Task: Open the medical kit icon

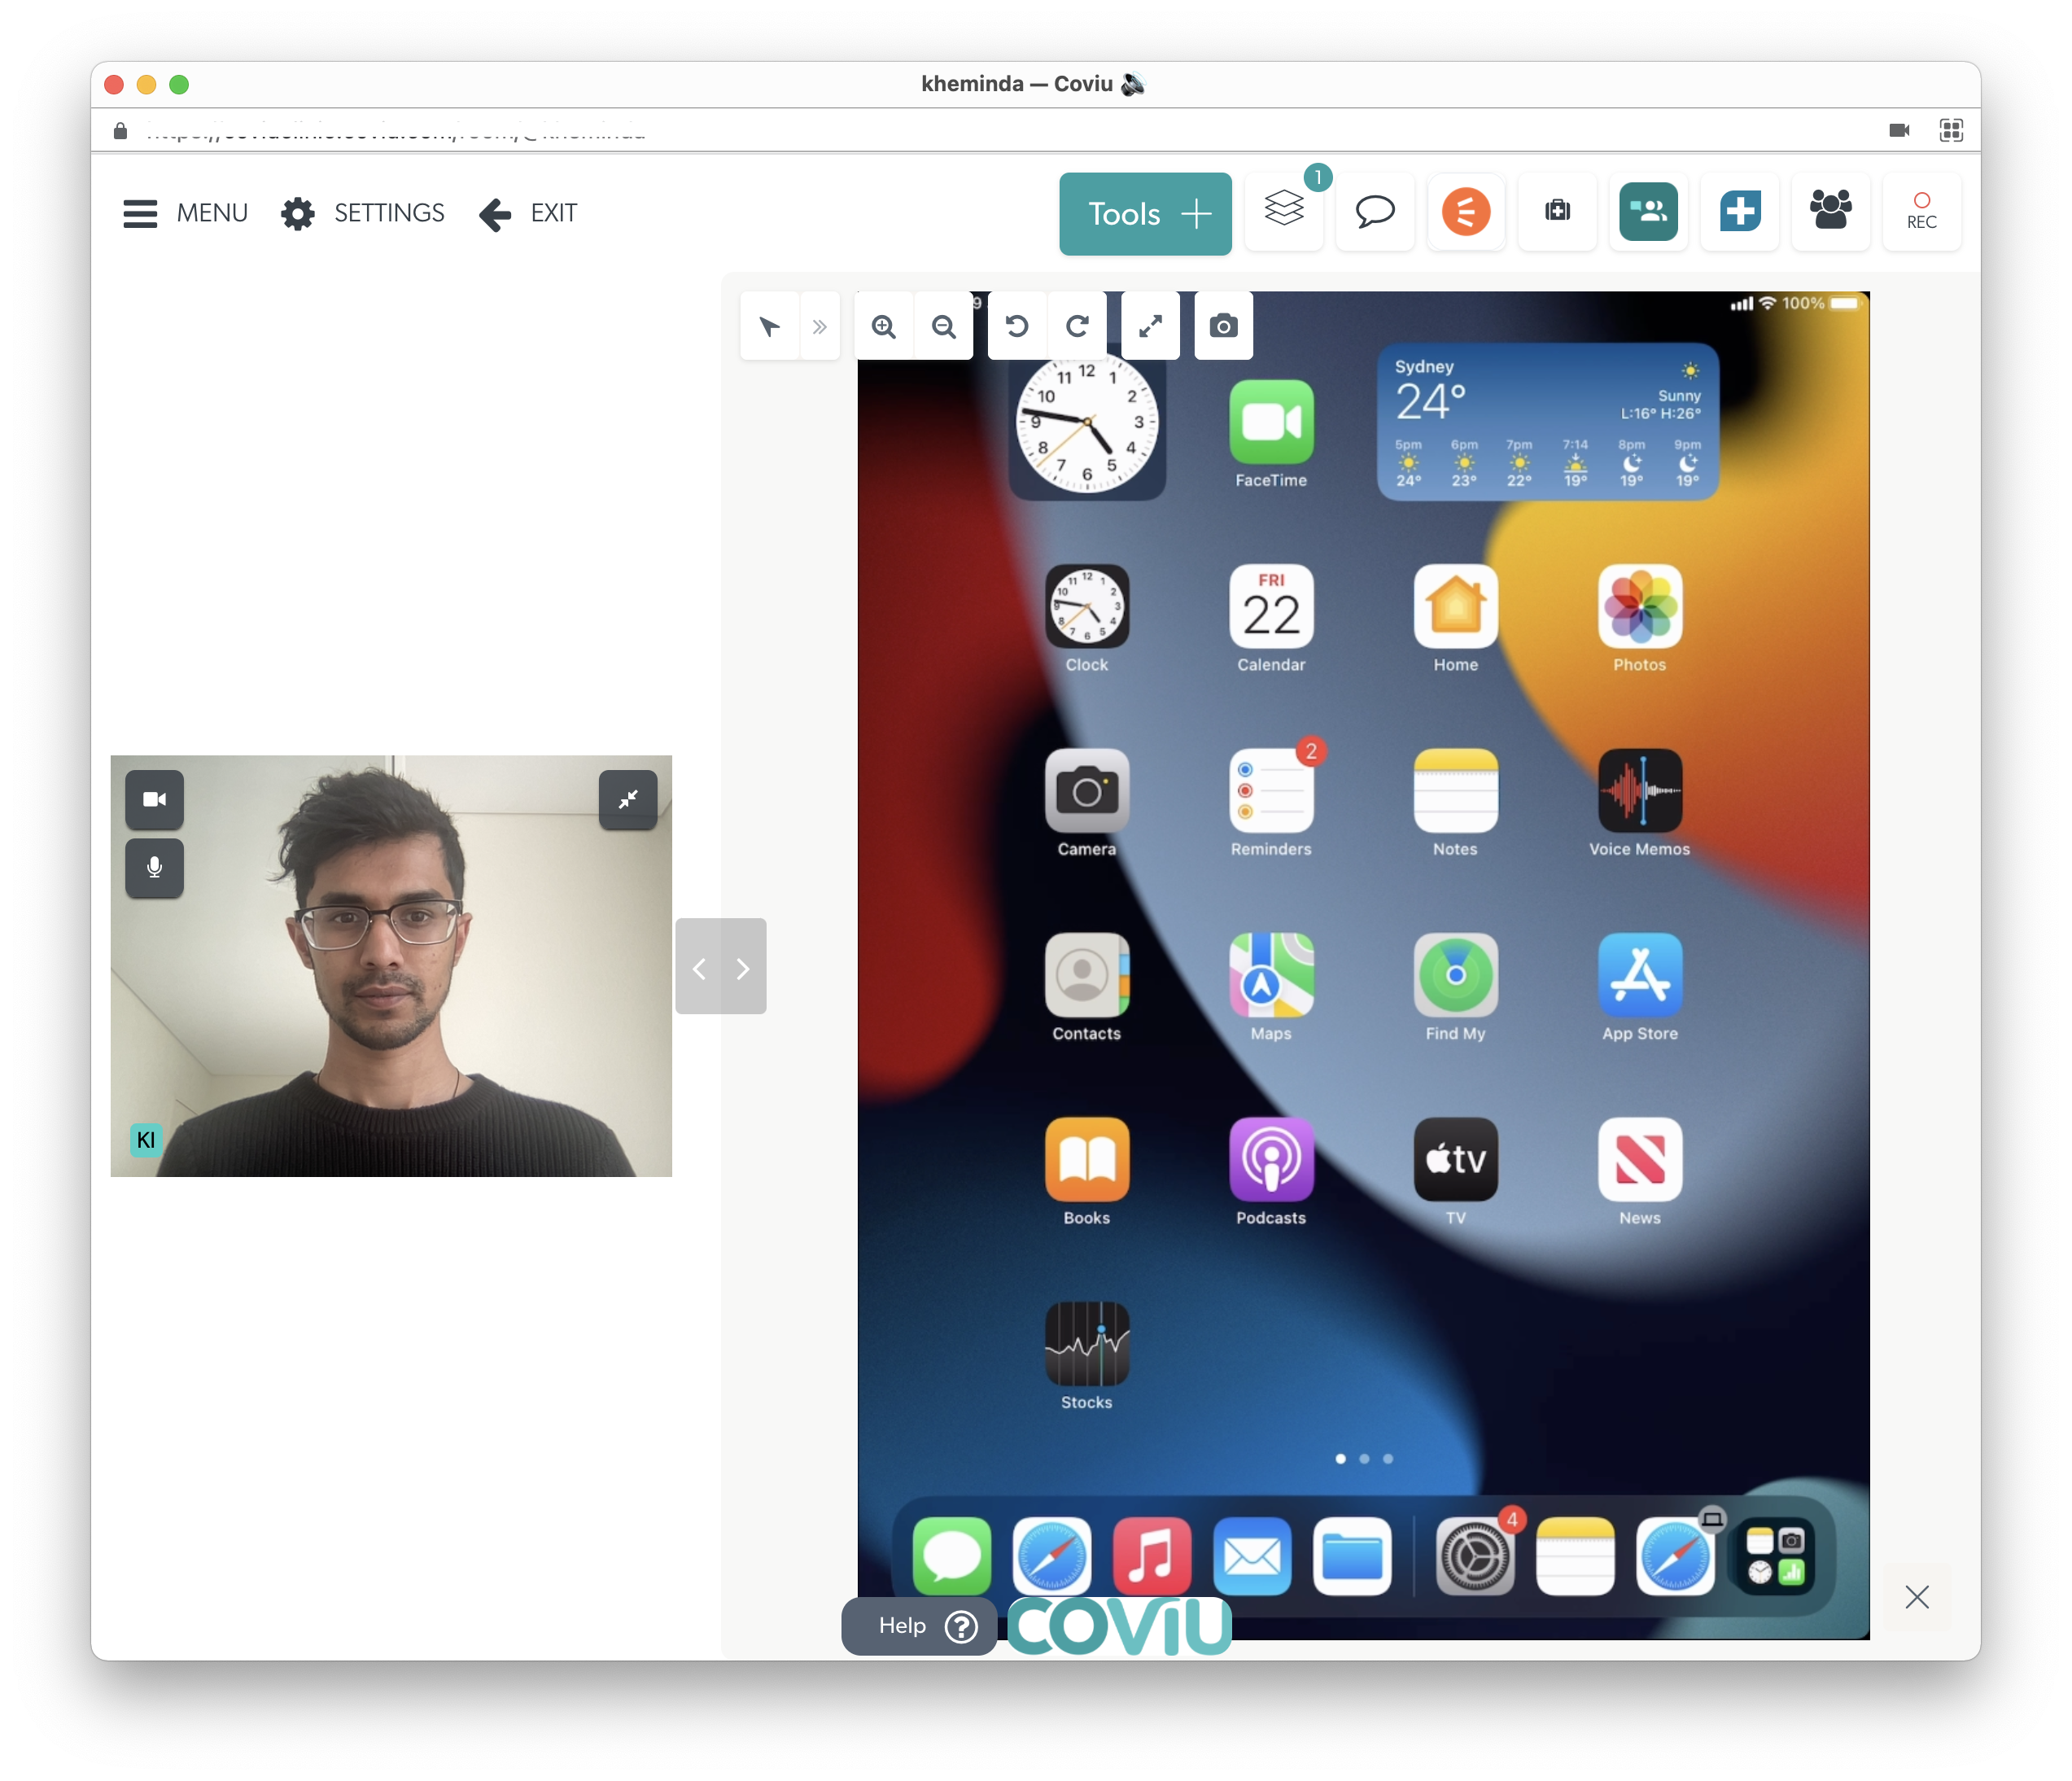Action: [1557, 211]
